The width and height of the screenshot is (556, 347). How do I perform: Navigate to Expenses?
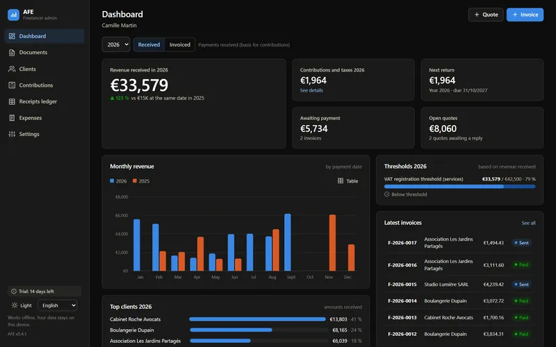coord(44,118)
